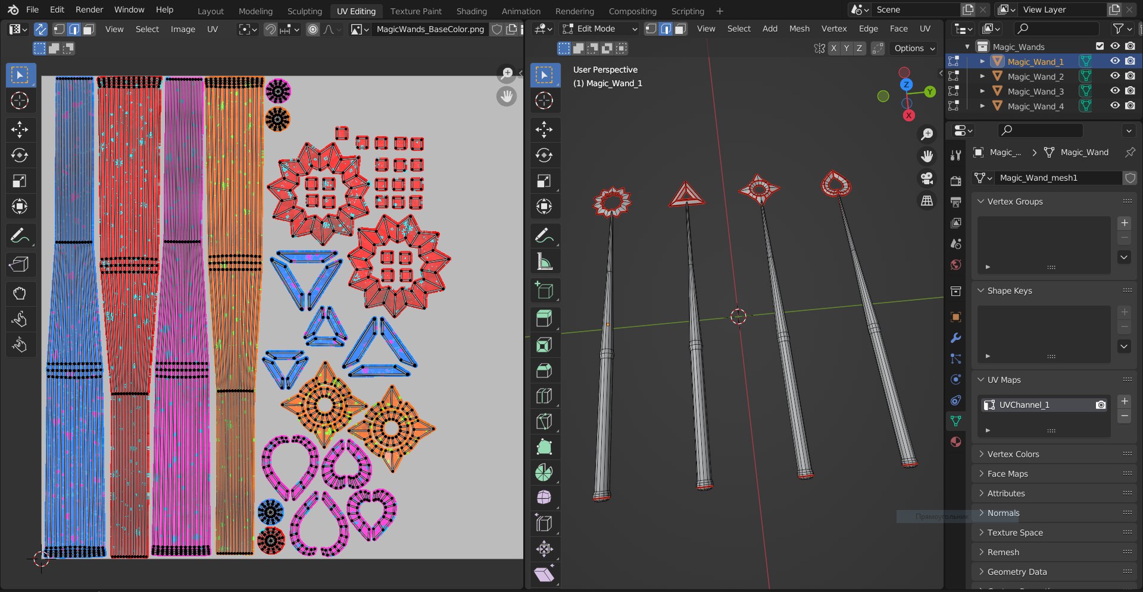The image size is (1143, 592).
Task: Toggle UV sync selection
Action: [x=40, y=29]
